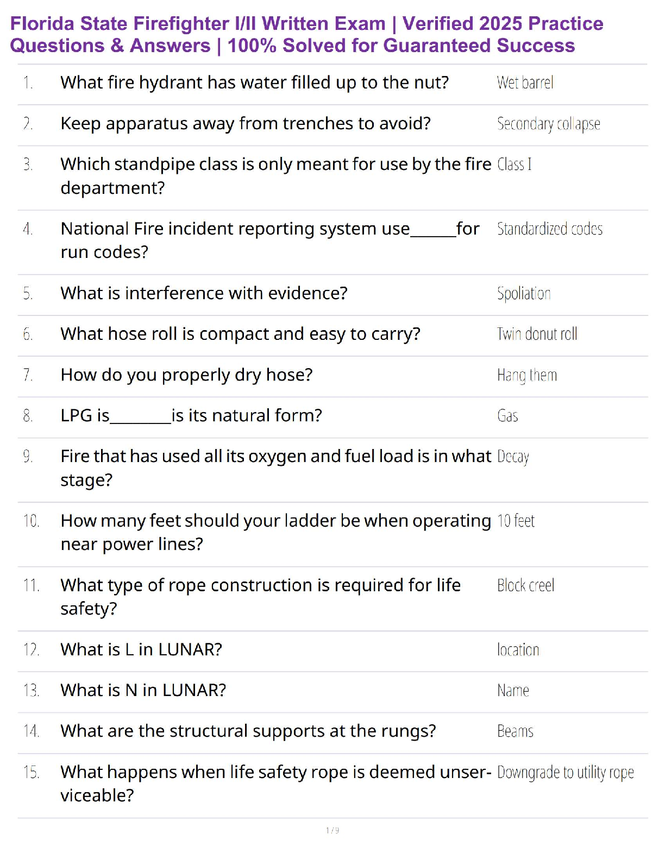Click the "What is L in LUNAR?" question
This screenshot has height=860, width=665.
(141, 649)
